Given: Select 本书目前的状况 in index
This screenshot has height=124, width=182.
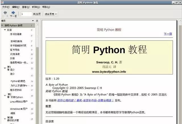Looking at the screenshot, I should (18, 46).
